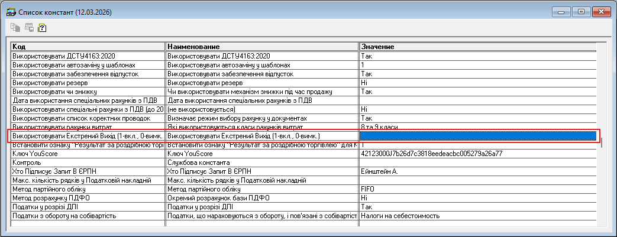Select Податки з обороту на собівартість row
Screen dimensions: 617x237
88,216
